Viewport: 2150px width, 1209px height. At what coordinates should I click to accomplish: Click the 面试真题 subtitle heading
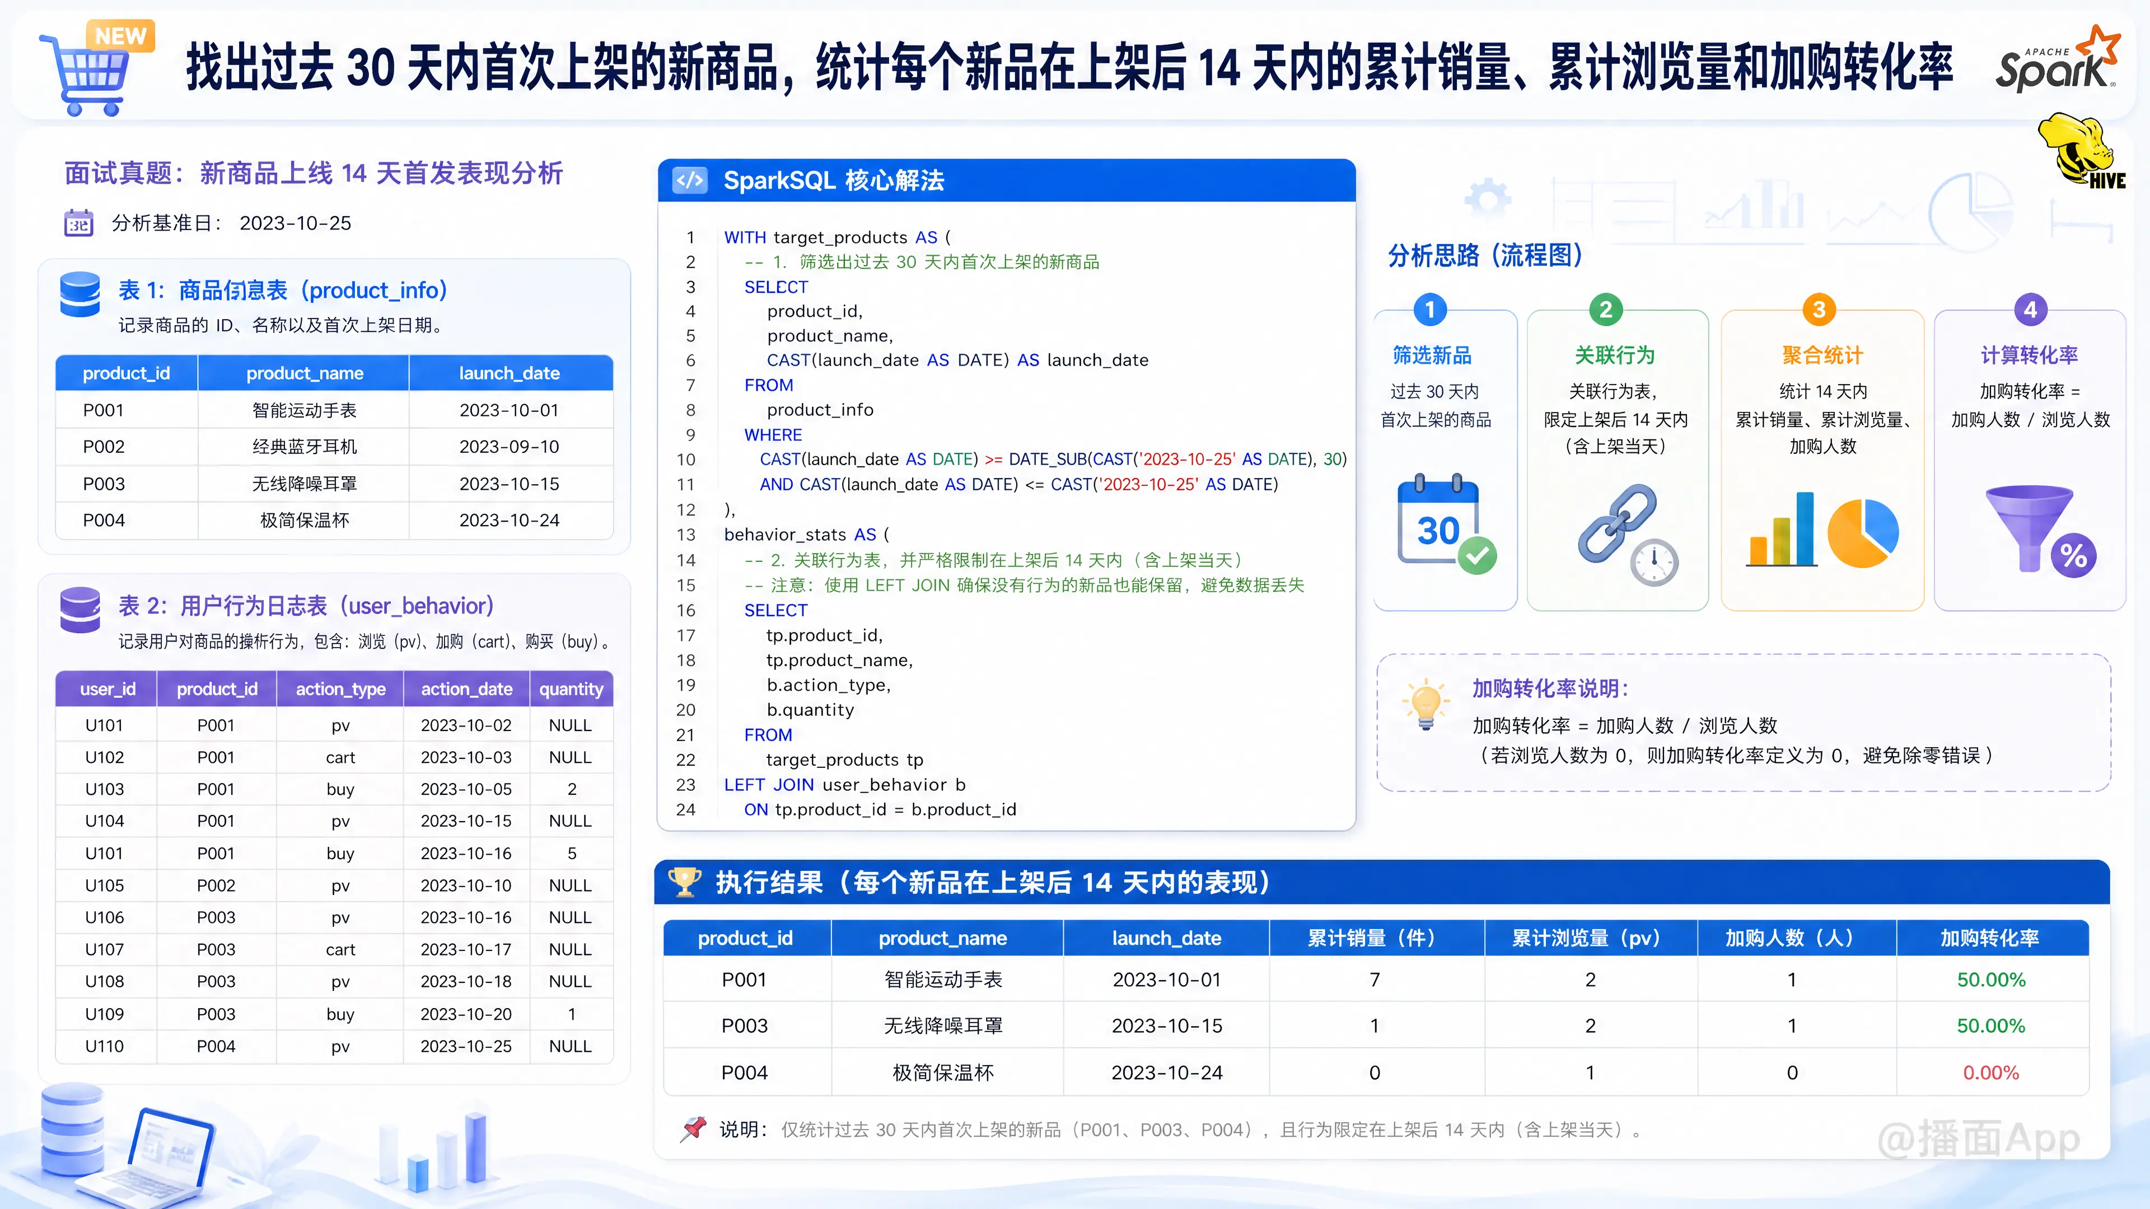pyautogui.click(x=314, y=173)
